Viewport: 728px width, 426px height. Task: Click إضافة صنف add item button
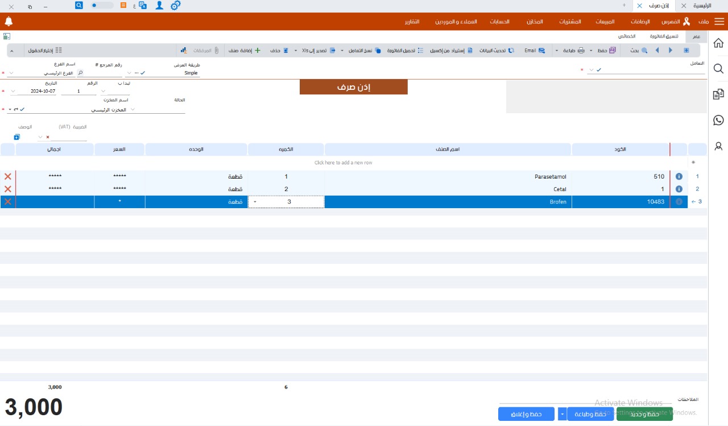point(245,50)
